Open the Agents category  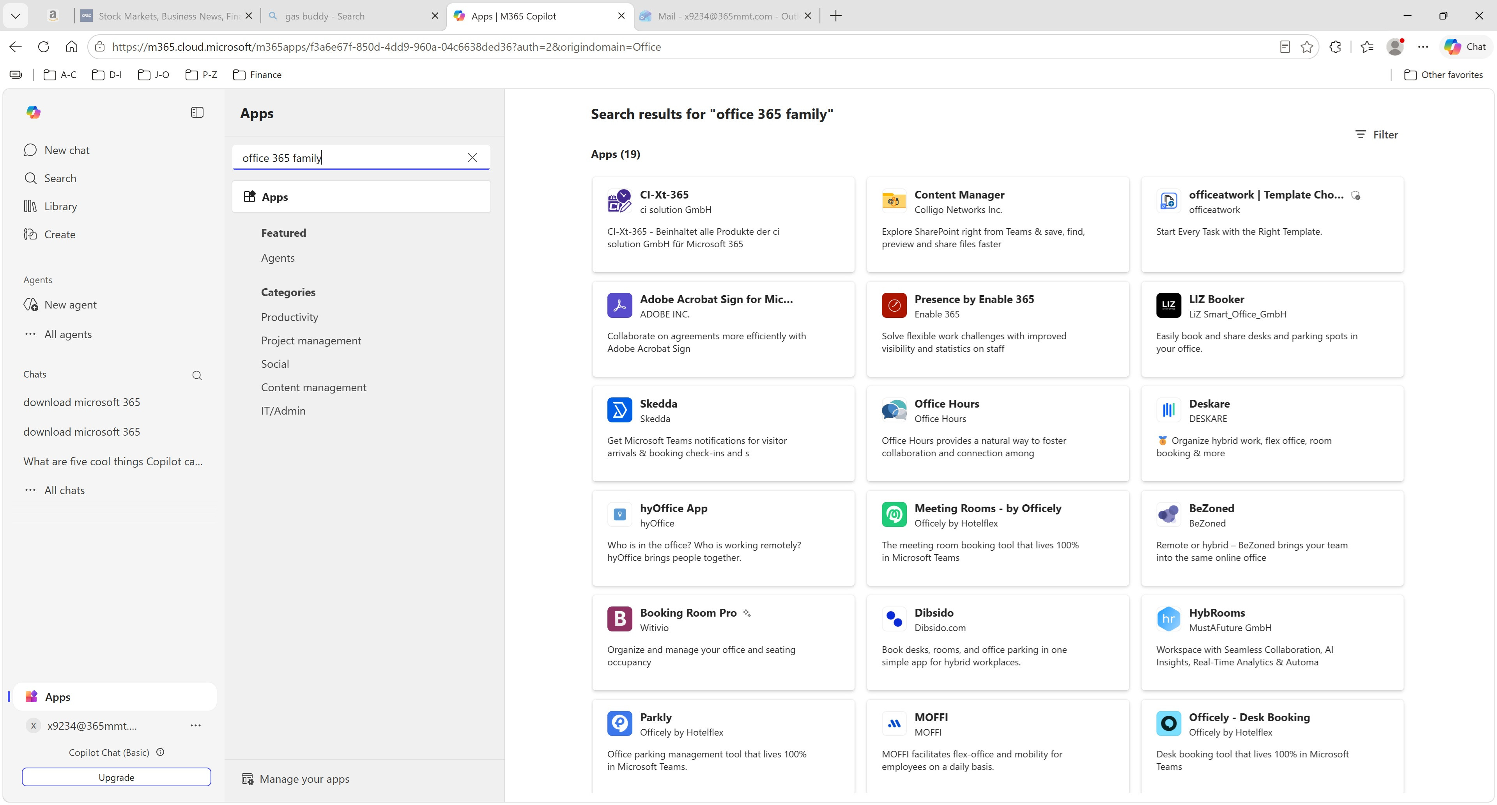(278, 258)
